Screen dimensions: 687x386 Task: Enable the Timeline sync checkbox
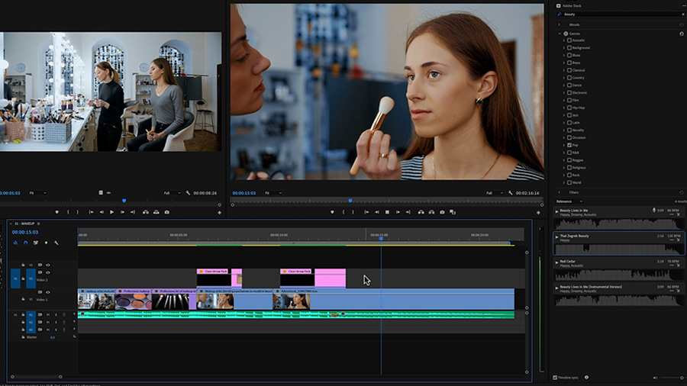555,378
